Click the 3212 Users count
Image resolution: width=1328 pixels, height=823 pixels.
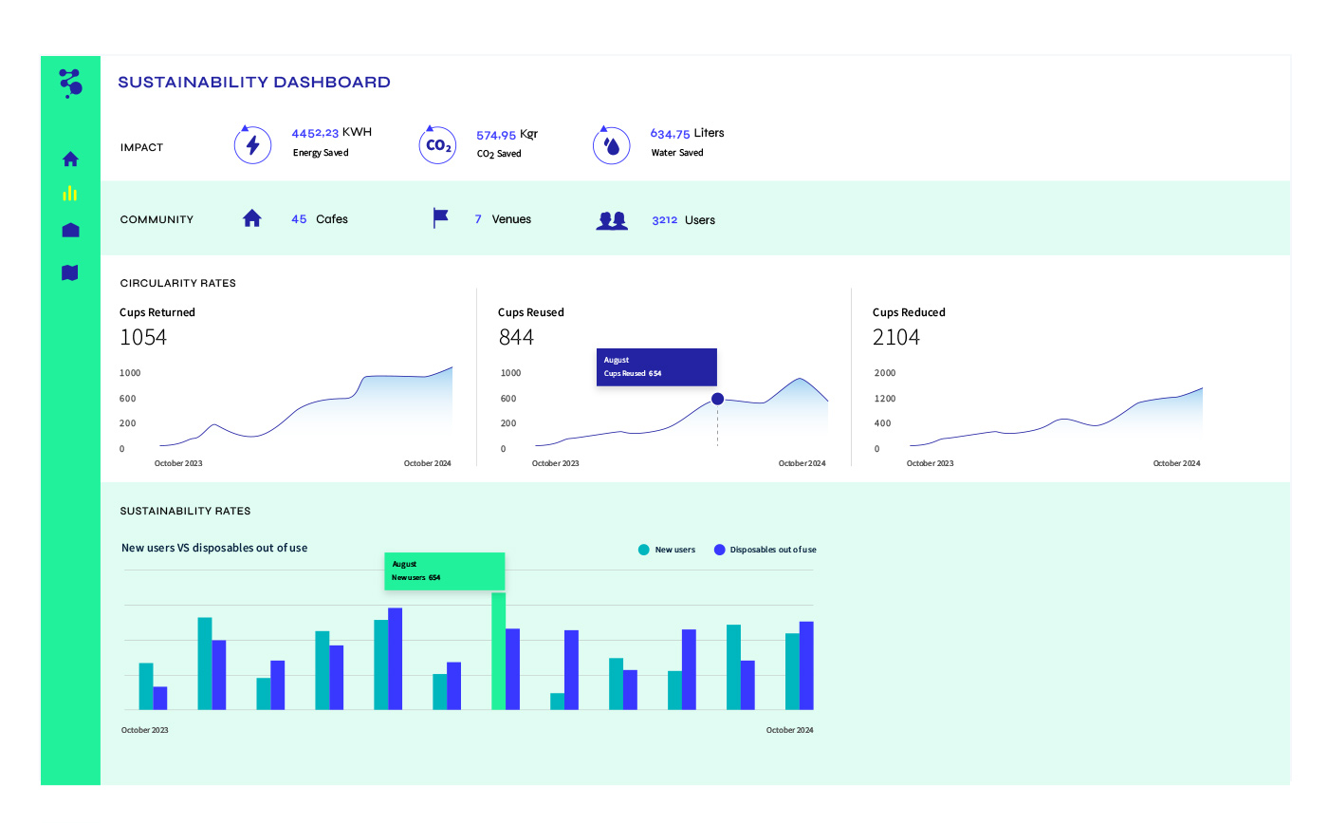tap(683, 220)
